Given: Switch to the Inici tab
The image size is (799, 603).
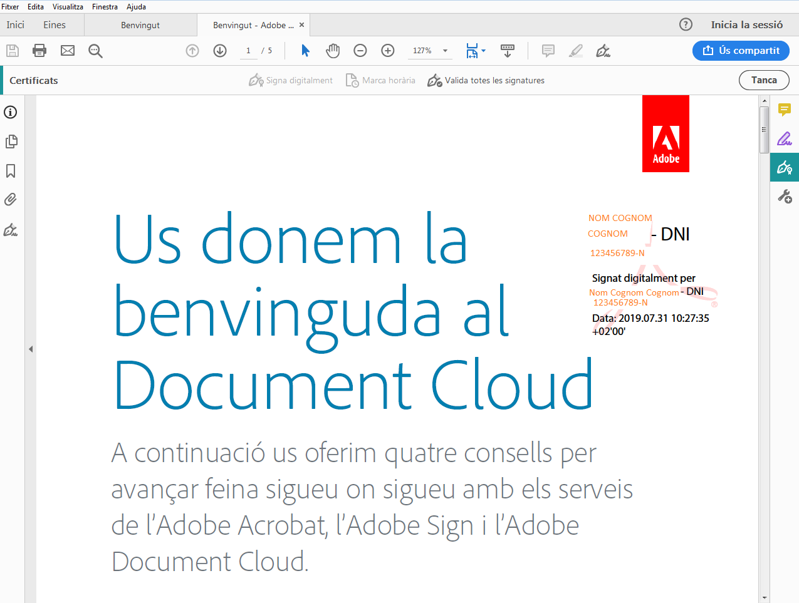Looking at the screenshot, I should point(16,25).
